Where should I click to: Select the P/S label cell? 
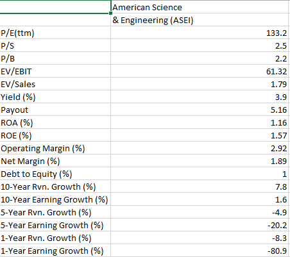click(55, 46)
